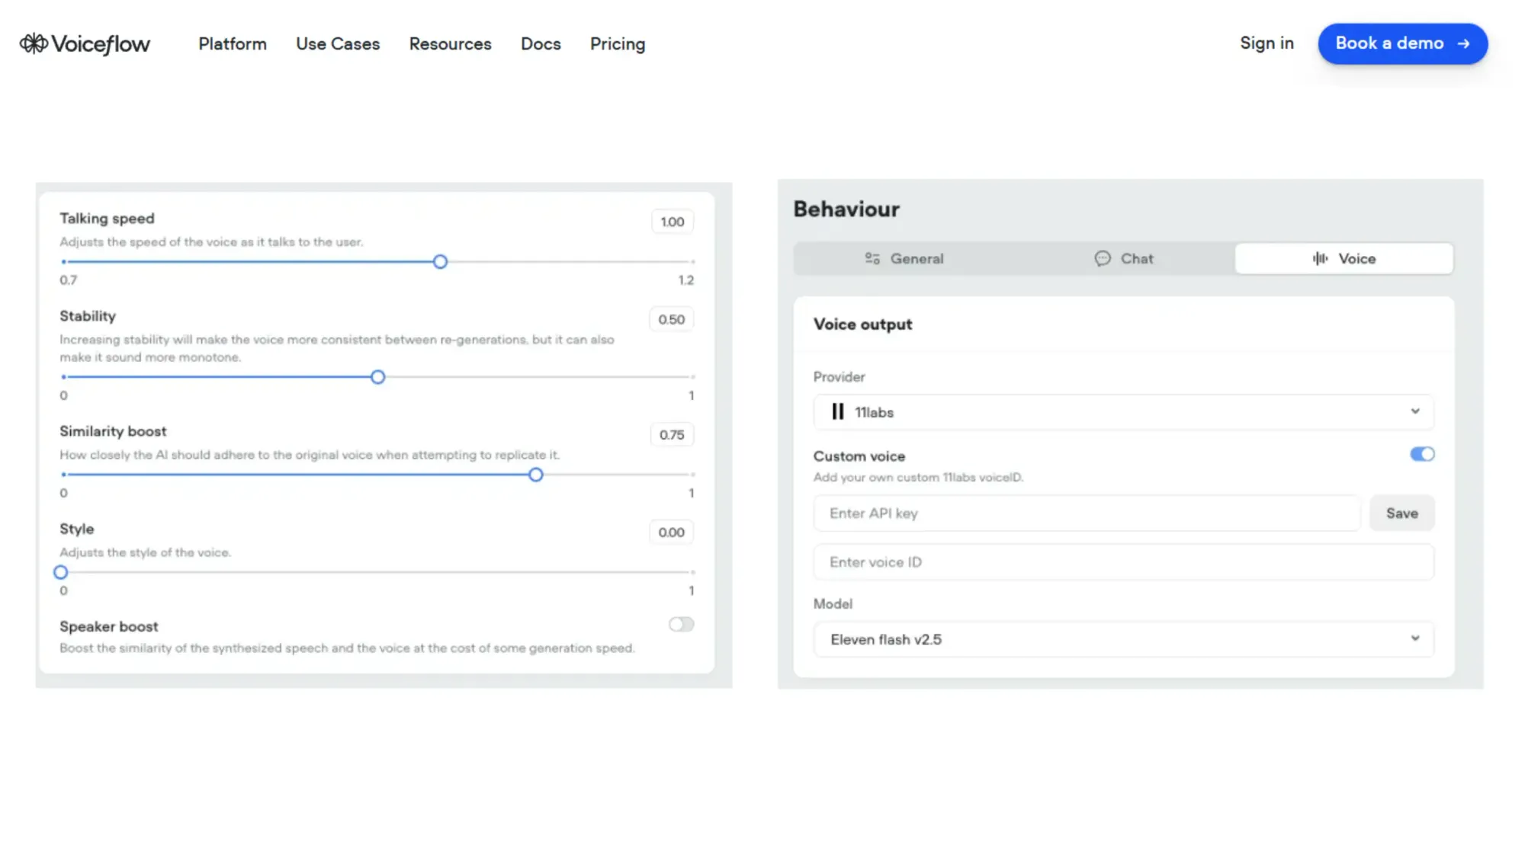Click the arrow icon inside Book a demo
The image size is (1525, 857).
click(1462, 43)
